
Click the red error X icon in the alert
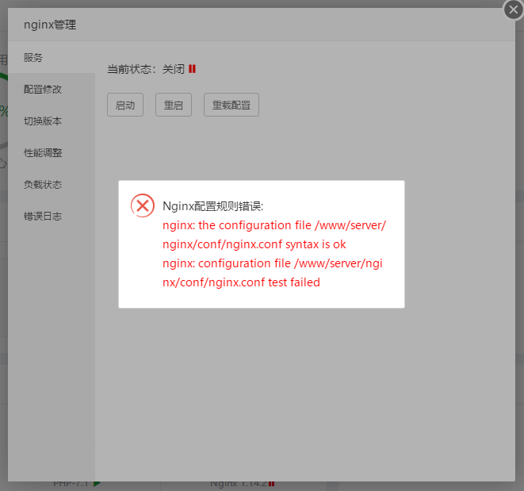(143, 205)
